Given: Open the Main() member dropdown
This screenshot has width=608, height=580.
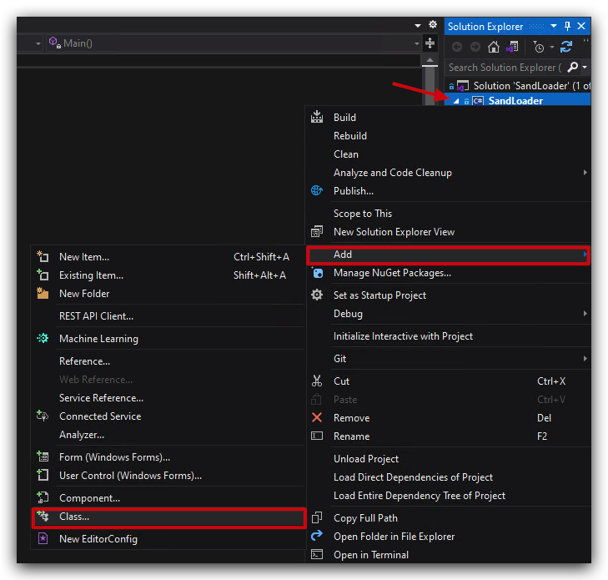Looking at the screenshot, I should (417, 43).
